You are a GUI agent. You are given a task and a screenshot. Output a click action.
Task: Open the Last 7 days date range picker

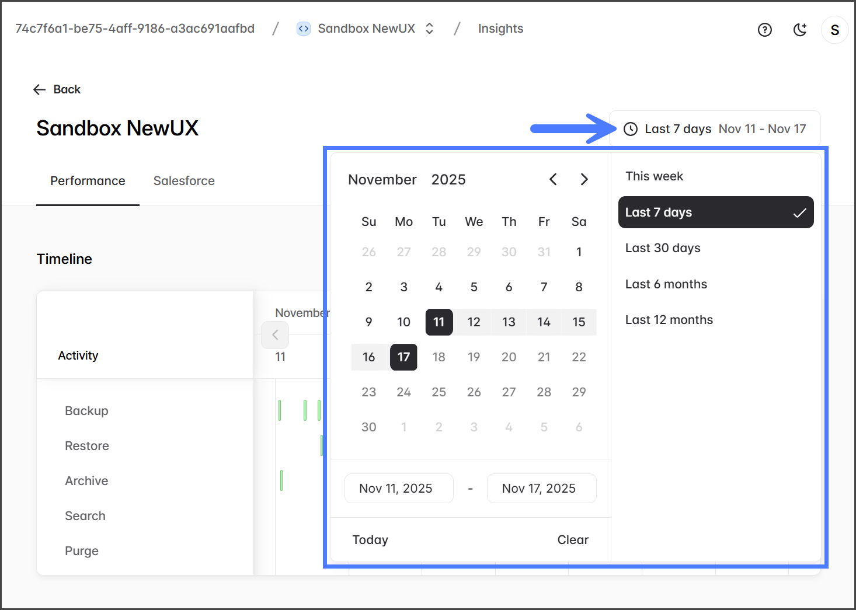(715, 129)
